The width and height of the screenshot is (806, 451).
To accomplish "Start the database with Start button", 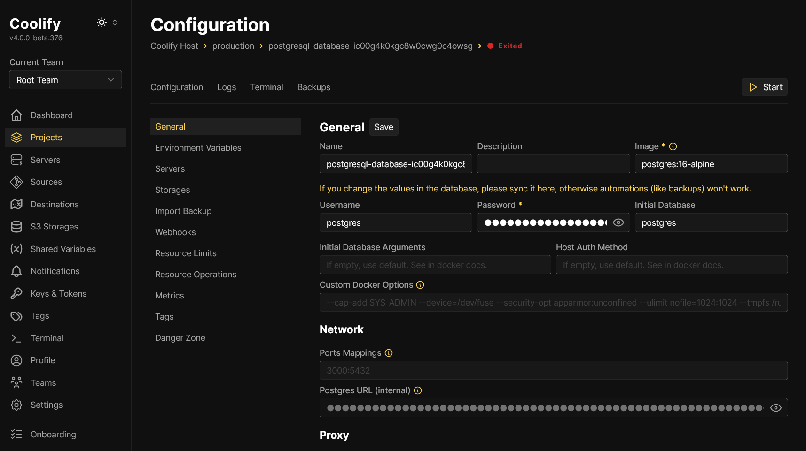I will tap(765, 87).
